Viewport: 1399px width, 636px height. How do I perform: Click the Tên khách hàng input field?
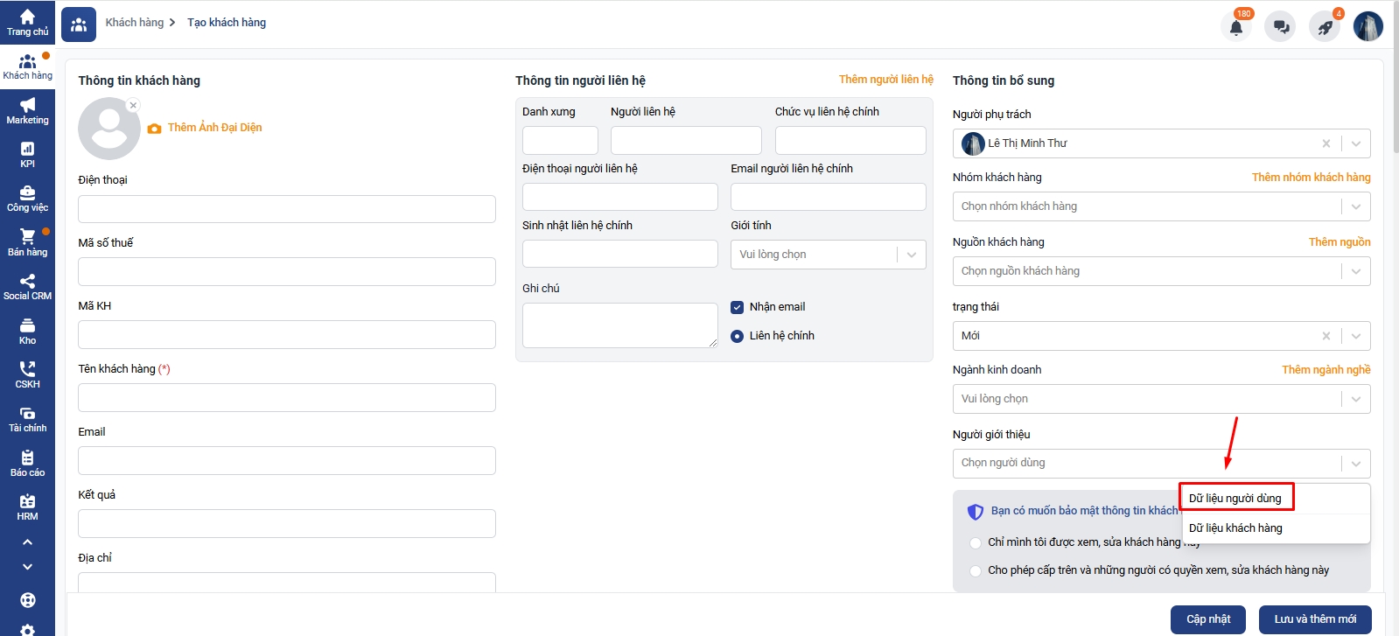(x=287, y=398)
